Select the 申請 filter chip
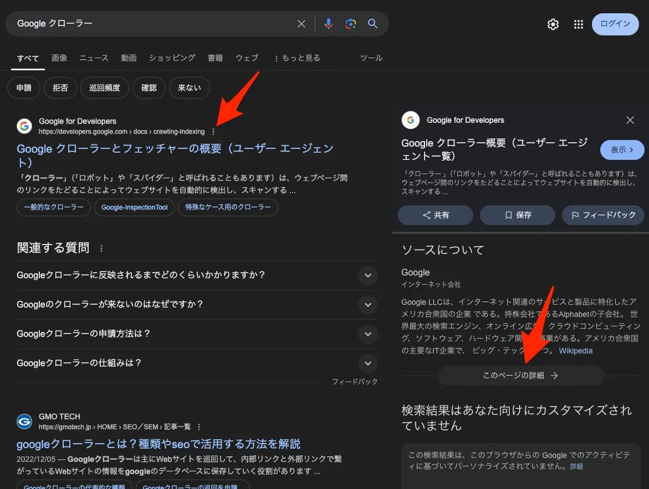 coord(24,88)
